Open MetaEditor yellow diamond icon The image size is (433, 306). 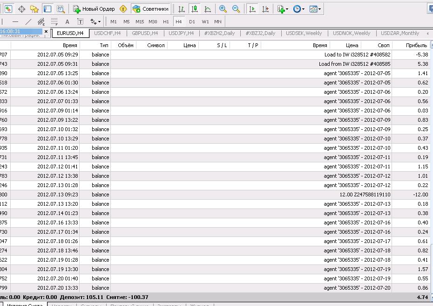123,9
